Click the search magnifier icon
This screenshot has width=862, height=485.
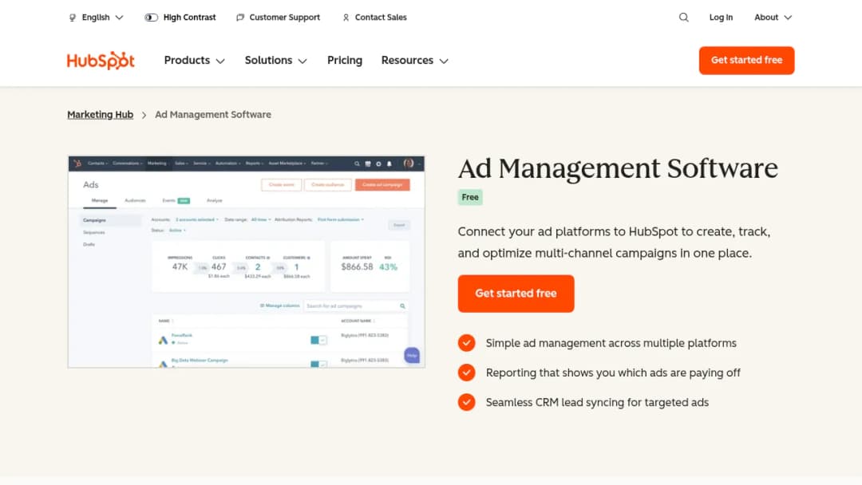[683, 18]
